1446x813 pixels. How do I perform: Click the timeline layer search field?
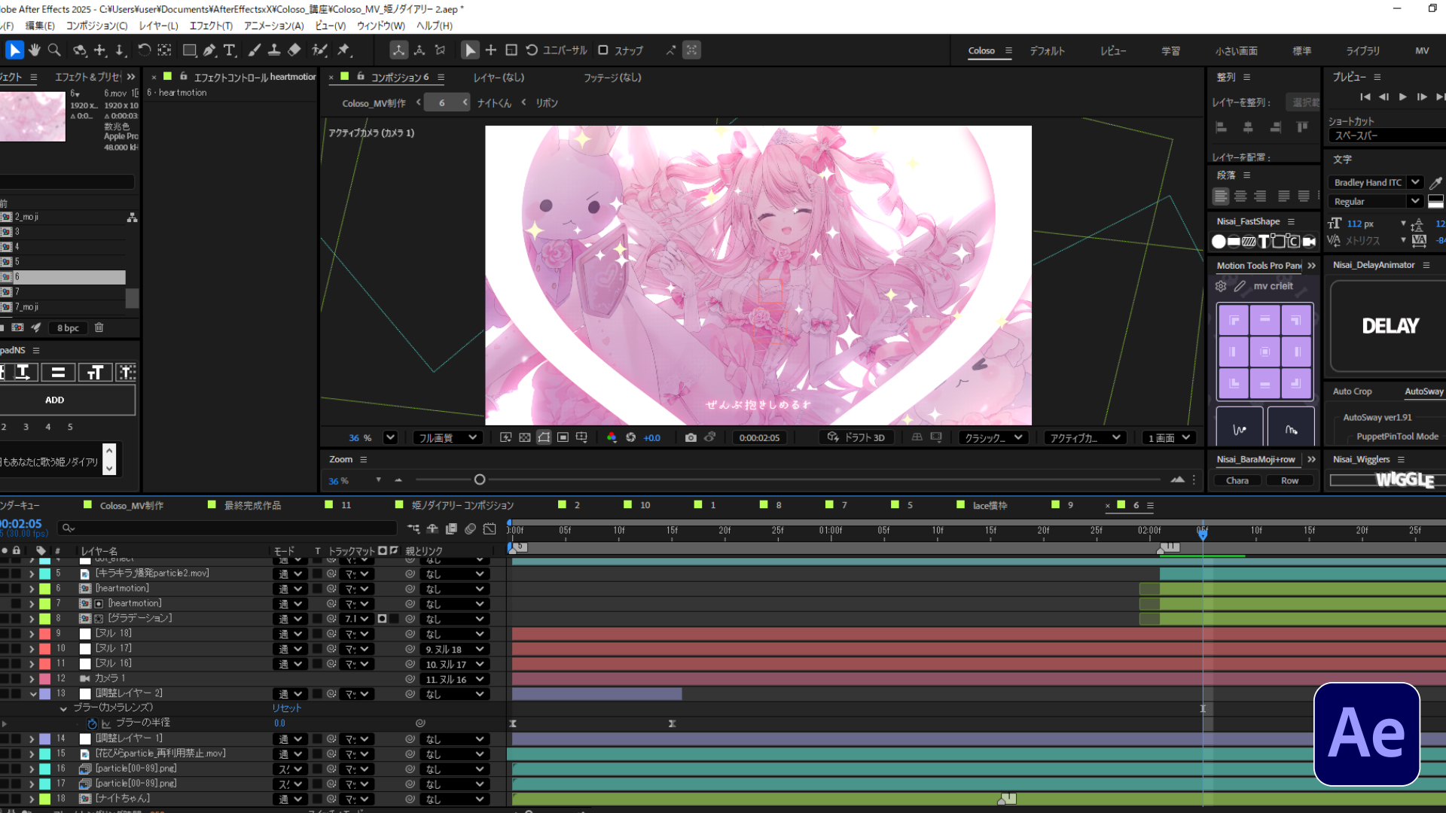tap(227, 528)
